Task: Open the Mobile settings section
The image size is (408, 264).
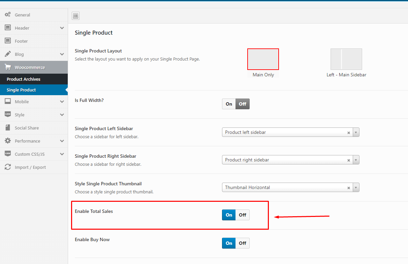Action: click(x=22, y=102)
